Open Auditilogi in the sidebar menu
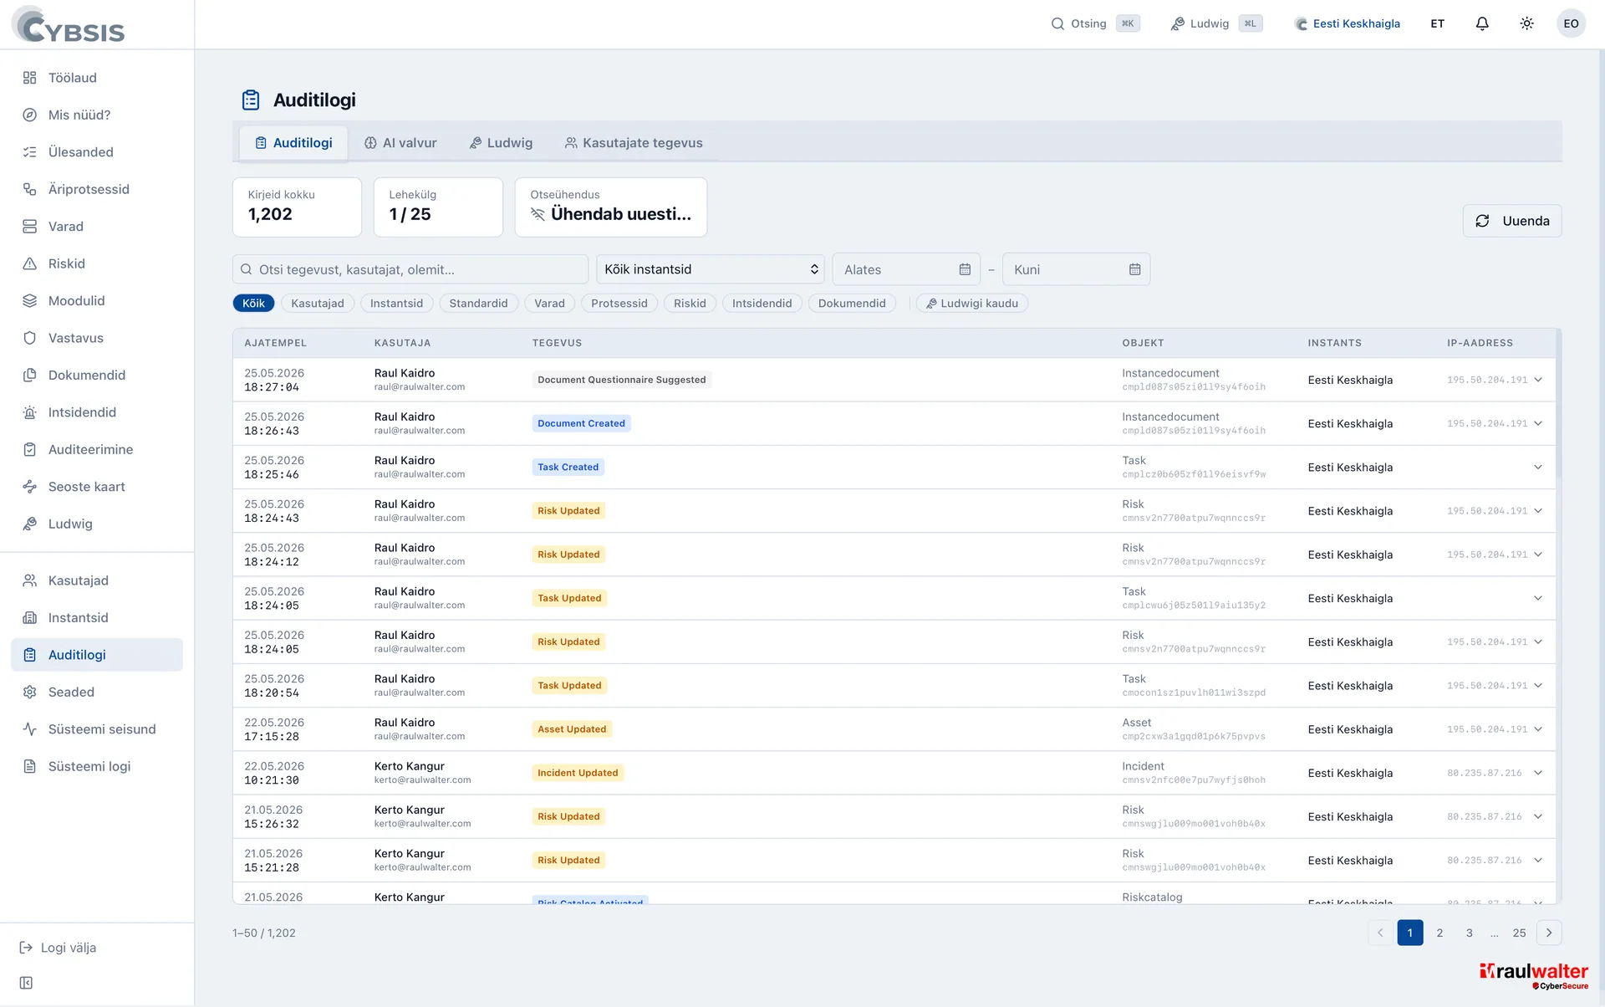Screen dimensions: 1605x1007 pos(97,655)
